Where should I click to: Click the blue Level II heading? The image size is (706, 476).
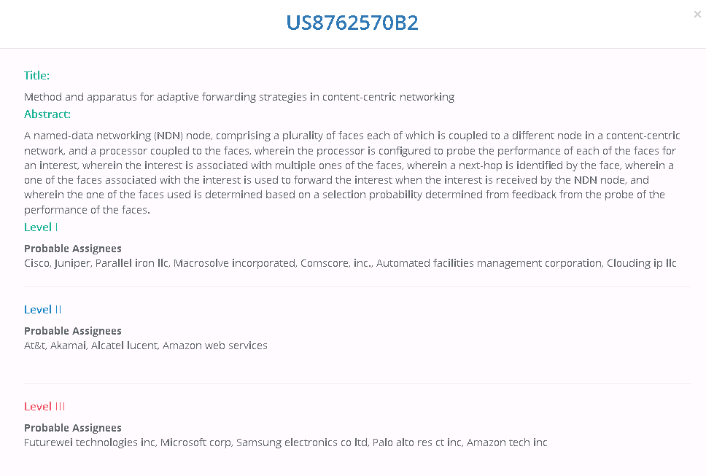(x=43, y=310)
